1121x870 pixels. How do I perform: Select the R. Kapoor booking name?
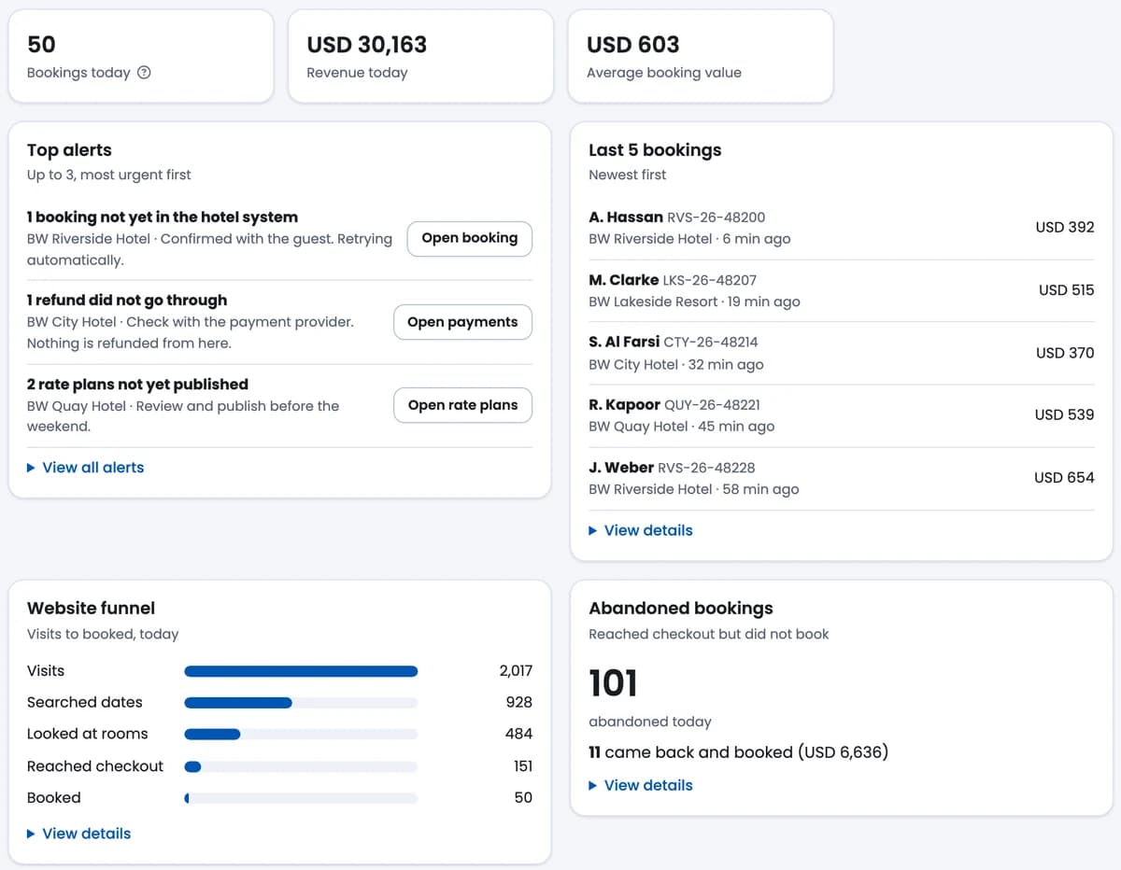[624, 405]
